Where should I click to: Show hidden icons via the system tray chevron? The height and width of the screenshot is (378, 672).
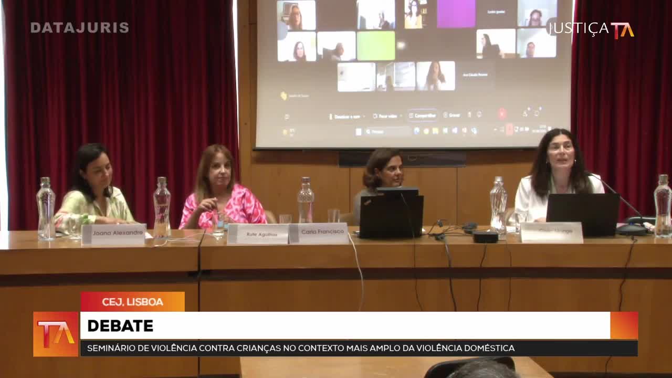(x=495, y=129)
